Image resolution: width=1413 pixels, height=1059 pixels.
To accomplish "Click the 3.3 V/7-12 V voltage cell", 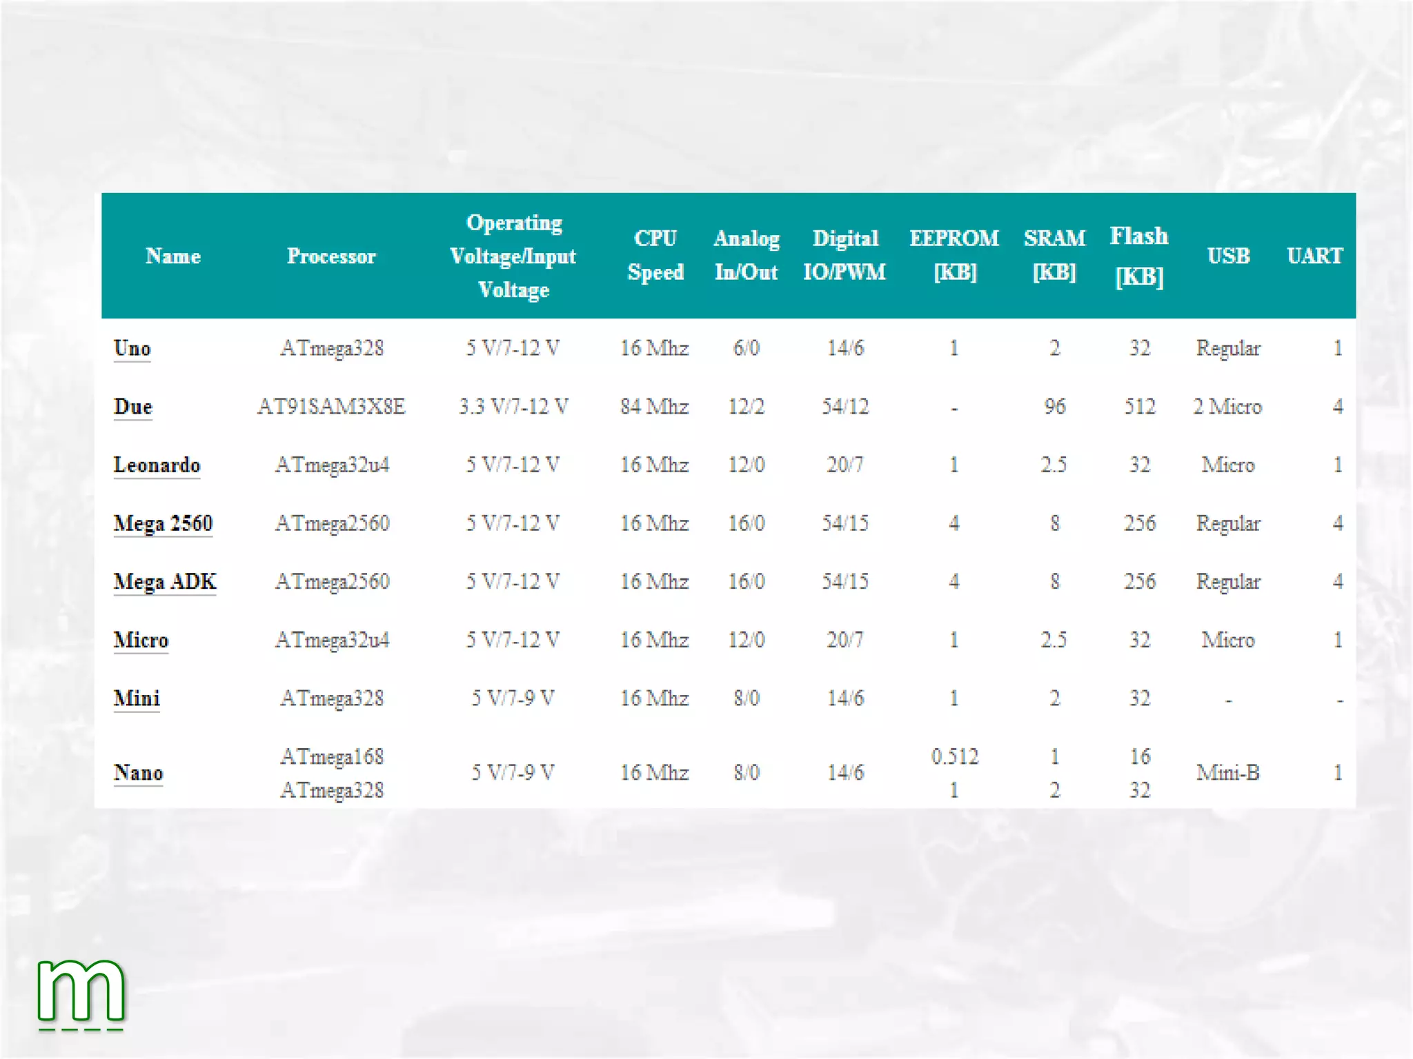I will pos(513,406).
